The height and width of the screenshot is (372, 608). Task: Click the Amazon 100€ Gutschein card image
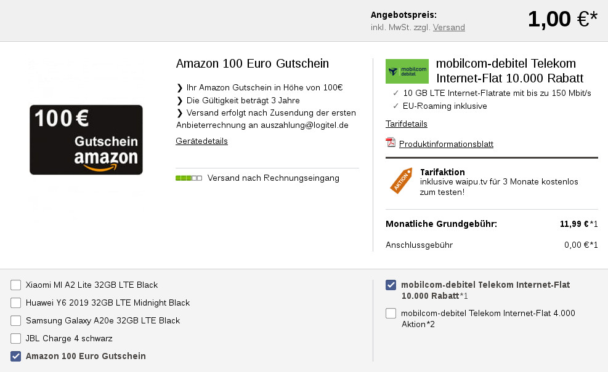point(86,140)
